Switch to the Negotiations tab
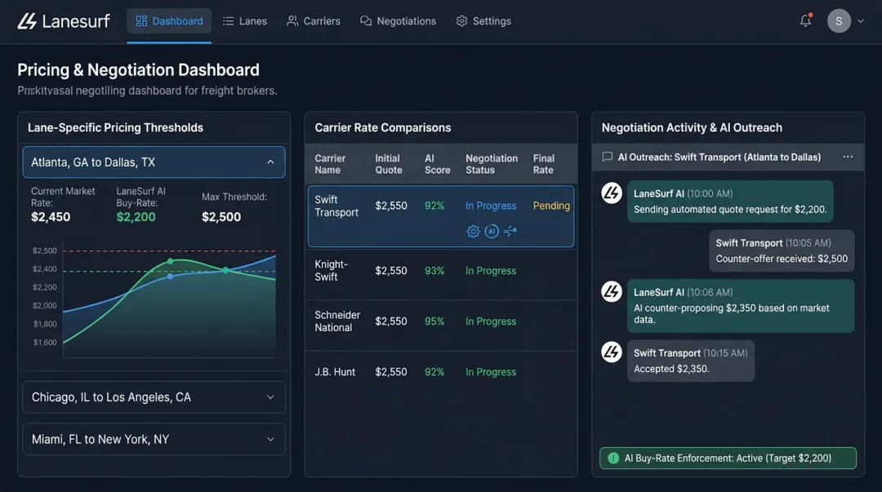882x492 pixels. tap(398, 21)
